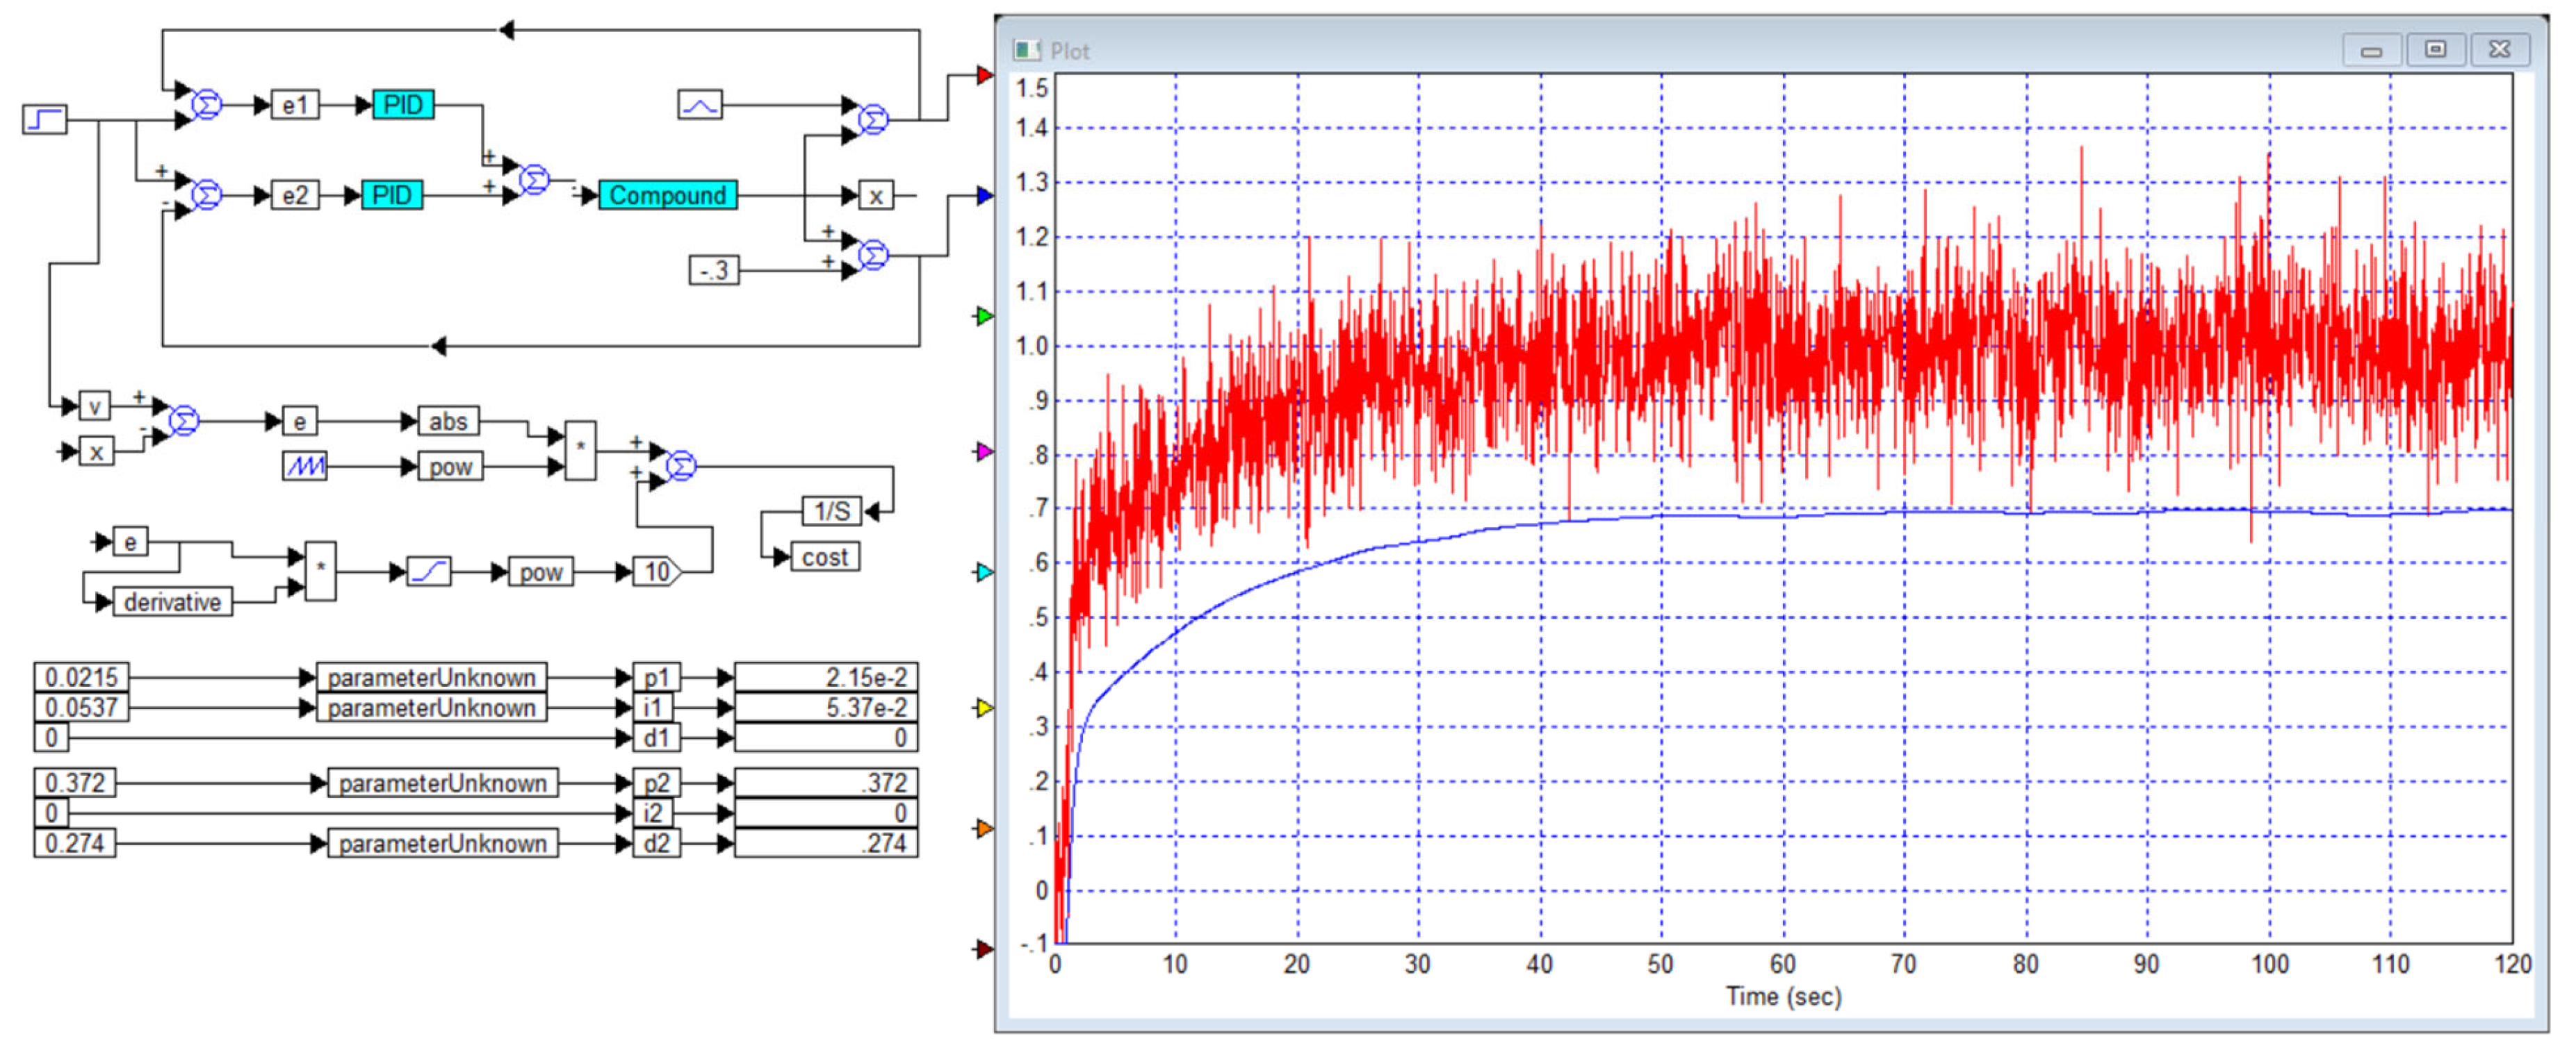Click the -.3 constant block
2576x1057 pixels.
click(714, 269)
